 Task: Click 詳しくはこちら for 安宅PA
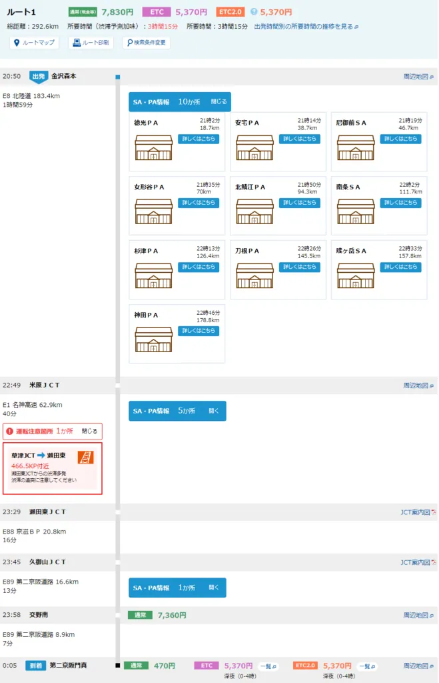coord(299,139)
